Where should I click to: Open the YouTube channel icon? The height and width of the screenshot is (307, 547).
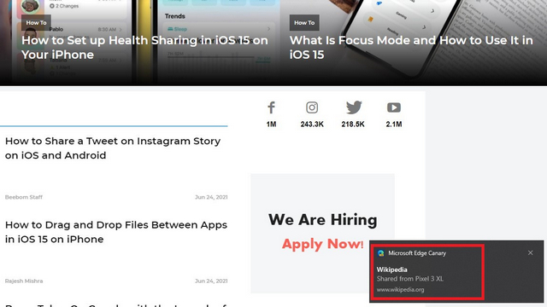tap(394, 107)
